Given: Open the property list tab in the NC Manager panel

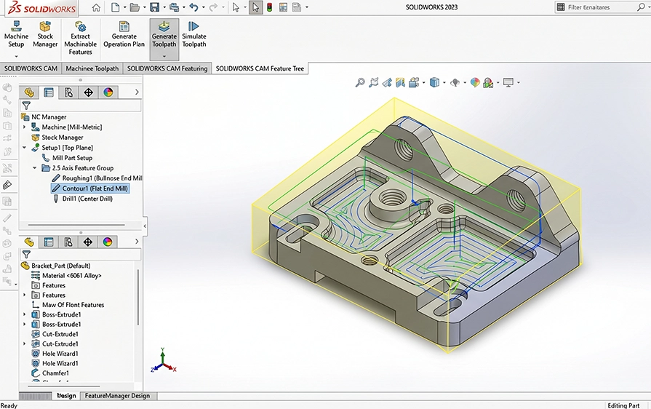Looking at the screenshot, I should (49, 92).
